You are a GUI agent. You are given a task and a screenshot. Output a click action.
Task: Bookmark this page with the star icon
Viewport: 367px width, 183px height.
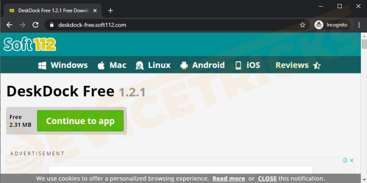(x=302, y=25)
